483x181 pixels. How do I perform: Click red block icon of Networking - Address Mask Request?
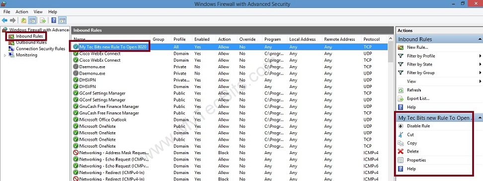point(76,153)
